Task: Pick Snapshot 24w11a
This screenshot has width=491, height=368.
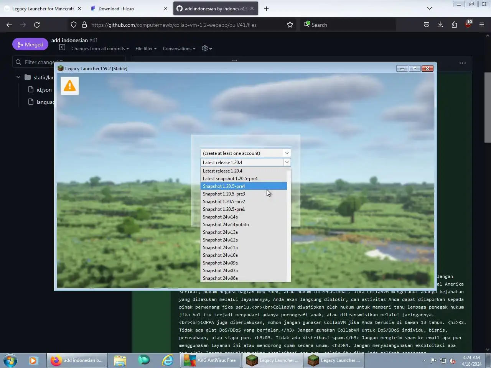Action: pyautogui.click(x=244, y=248)
